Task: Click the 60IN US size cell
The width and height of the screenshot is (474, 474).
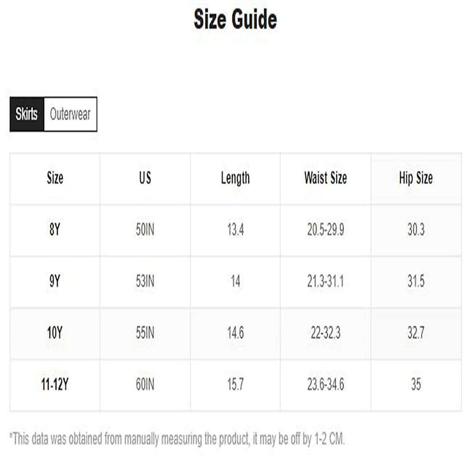Action: [x=145, y=384]
